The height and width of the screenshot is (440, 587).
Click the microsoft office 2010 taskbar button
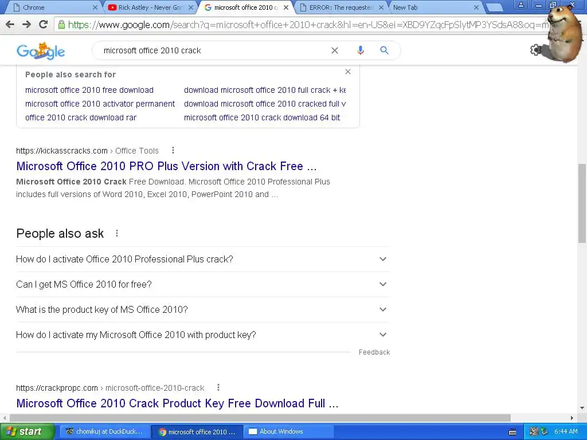[x=198, y=432]
